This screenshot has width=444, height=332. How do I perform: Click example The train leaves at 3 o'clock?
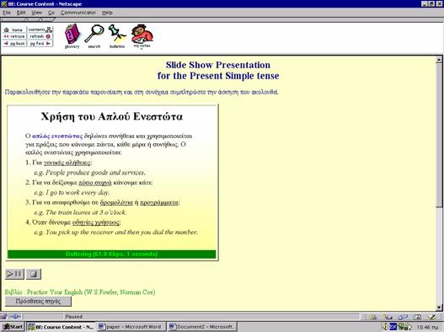86,212
